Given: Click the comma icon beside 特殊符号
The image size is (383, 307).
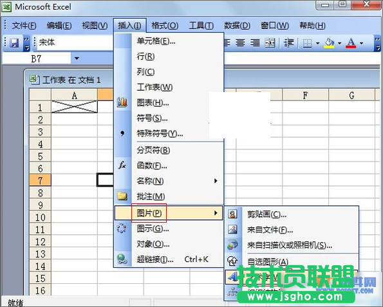Looking at the screenshot, I should click(122, 133).
